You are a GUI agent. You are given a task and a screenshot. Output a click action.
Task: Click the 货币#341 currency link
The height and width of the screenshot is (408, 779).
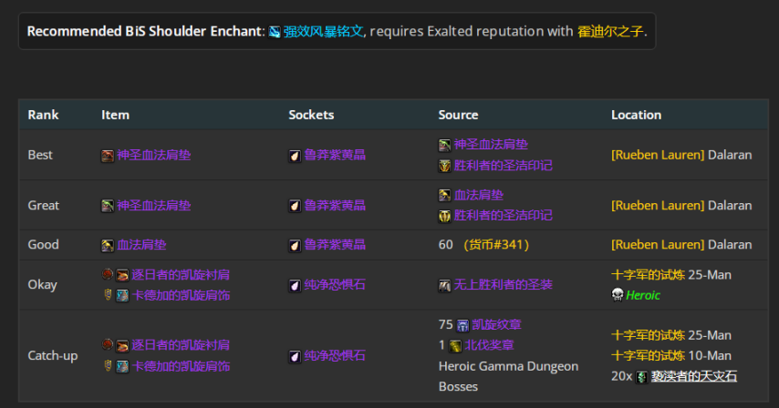pos(496,245)
